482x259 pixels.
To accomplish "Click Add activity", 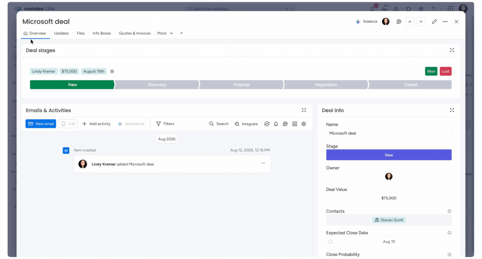I will (x=96, y=124).
